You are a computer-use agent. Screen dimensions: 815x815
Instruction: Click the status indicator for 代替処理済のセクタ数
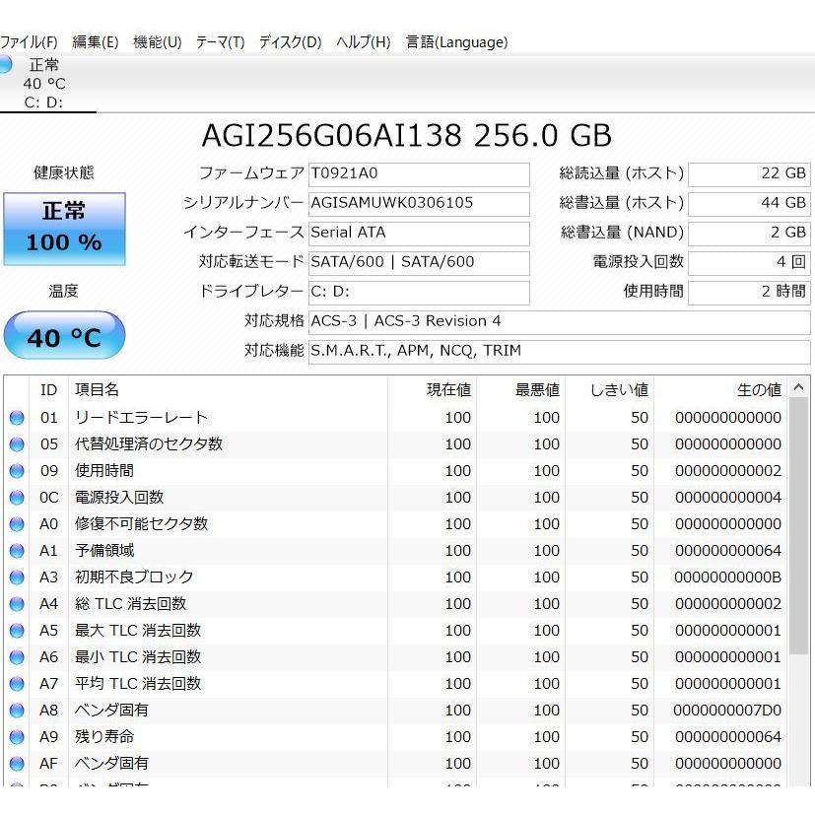[x=16, y=443]
